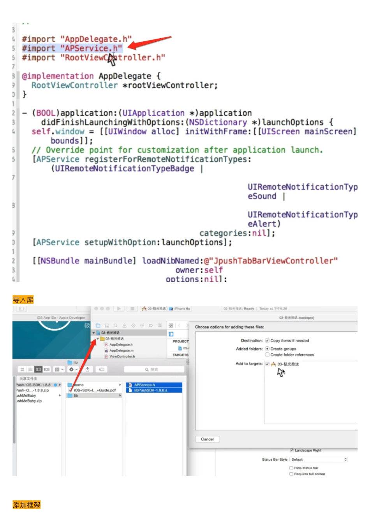Select APService.h file in Finder
This screenshot has width=370, height=525.
144,385
